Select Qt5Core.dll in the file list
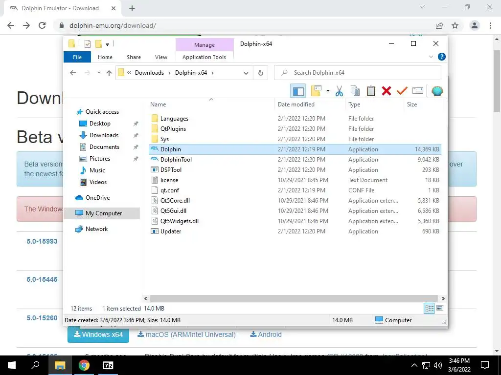This screenshot has height=375, width=501. coord(295,200)
